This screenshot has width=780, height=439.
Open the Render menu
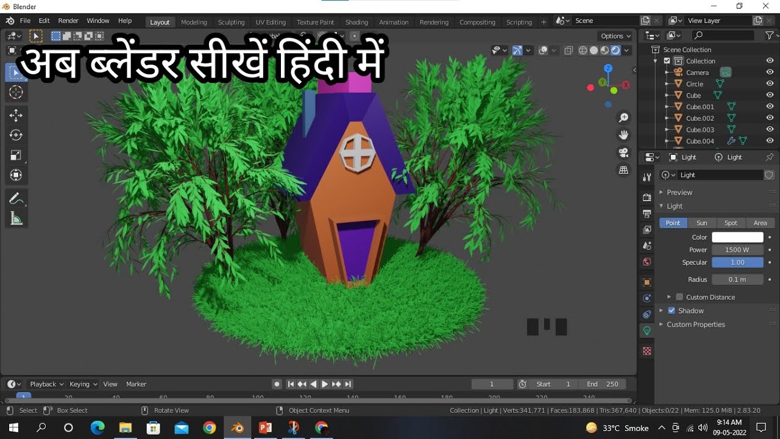click(68, 21)
